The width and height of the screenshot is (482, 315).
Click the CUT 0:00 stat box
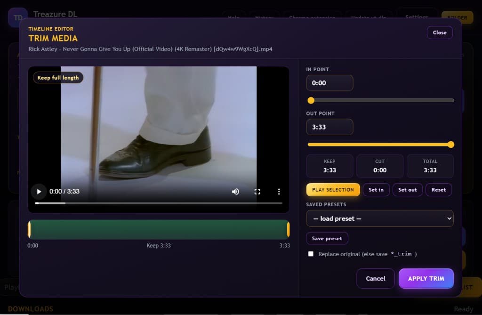[x=380, y=166]
